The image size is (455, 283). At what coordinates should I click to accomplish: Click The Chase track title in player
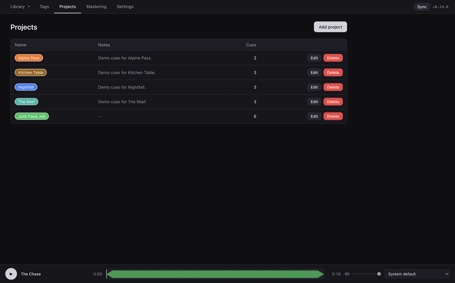[x=31, y=274]
